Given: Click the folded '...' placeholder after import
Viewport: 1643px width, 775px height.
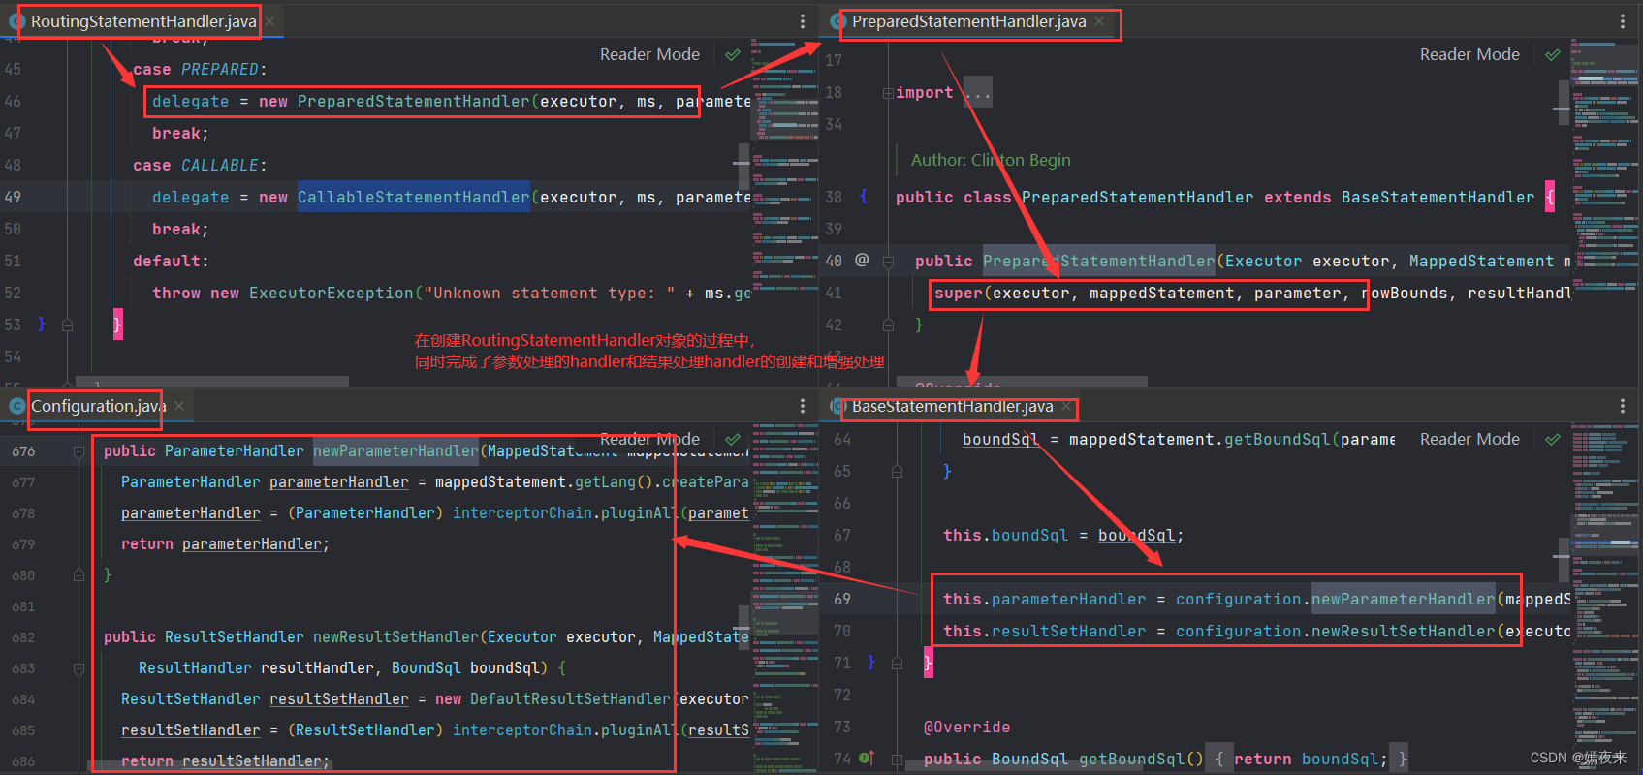Looking at the screenshot, I should pyautogui.click(x=978, y=93).
